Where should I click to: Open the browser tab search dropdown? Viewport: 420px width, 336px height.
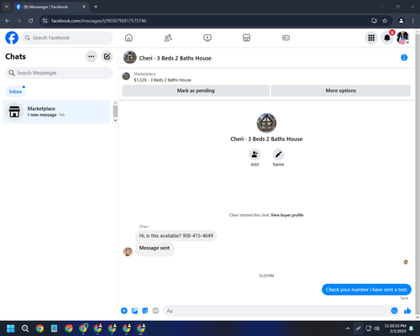(7, 7)
